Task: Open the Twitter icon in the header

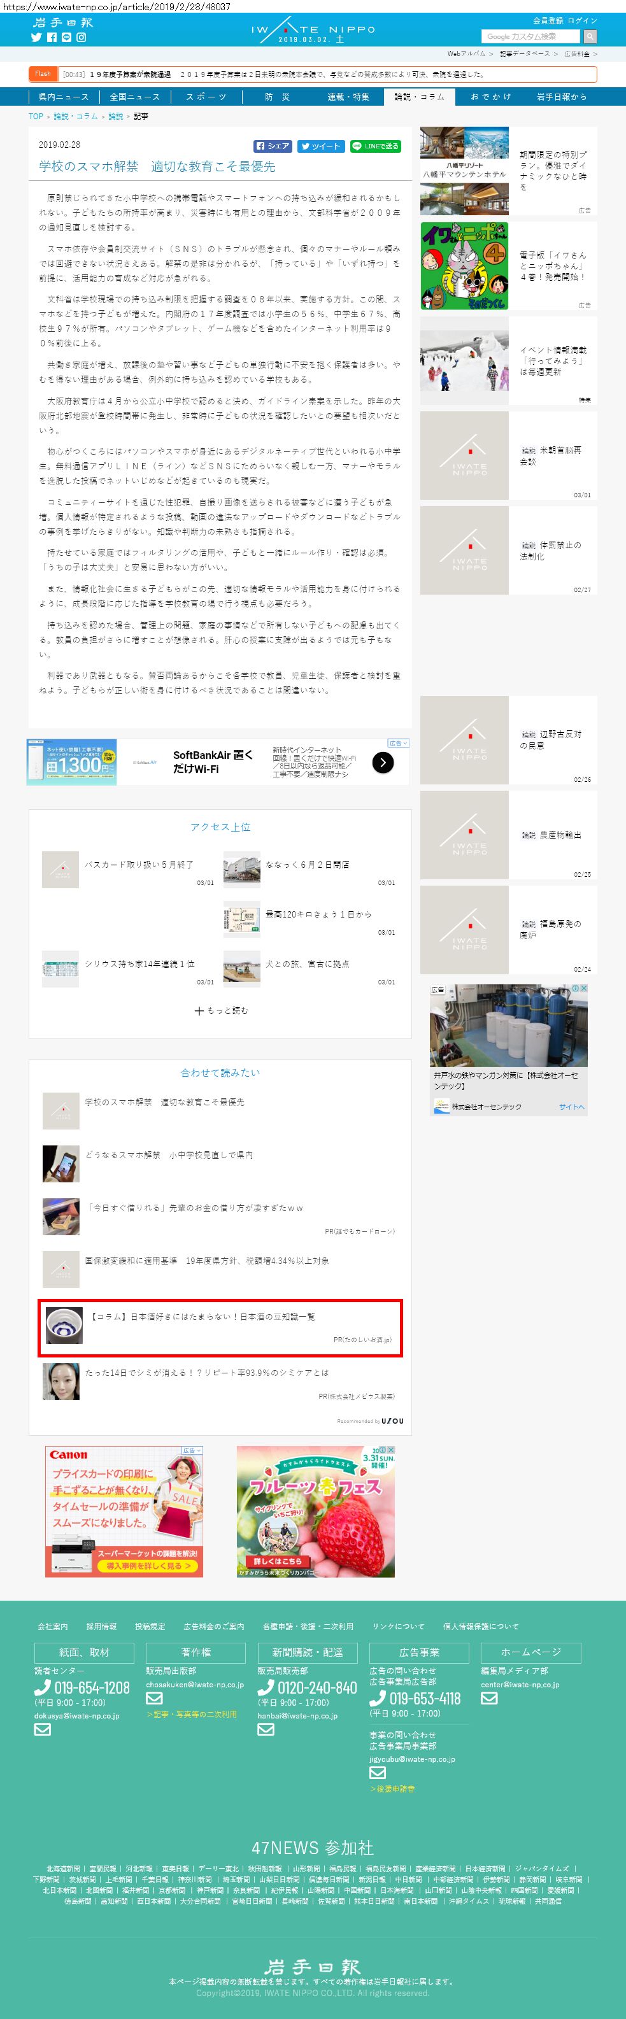Action: coord(36,37)
